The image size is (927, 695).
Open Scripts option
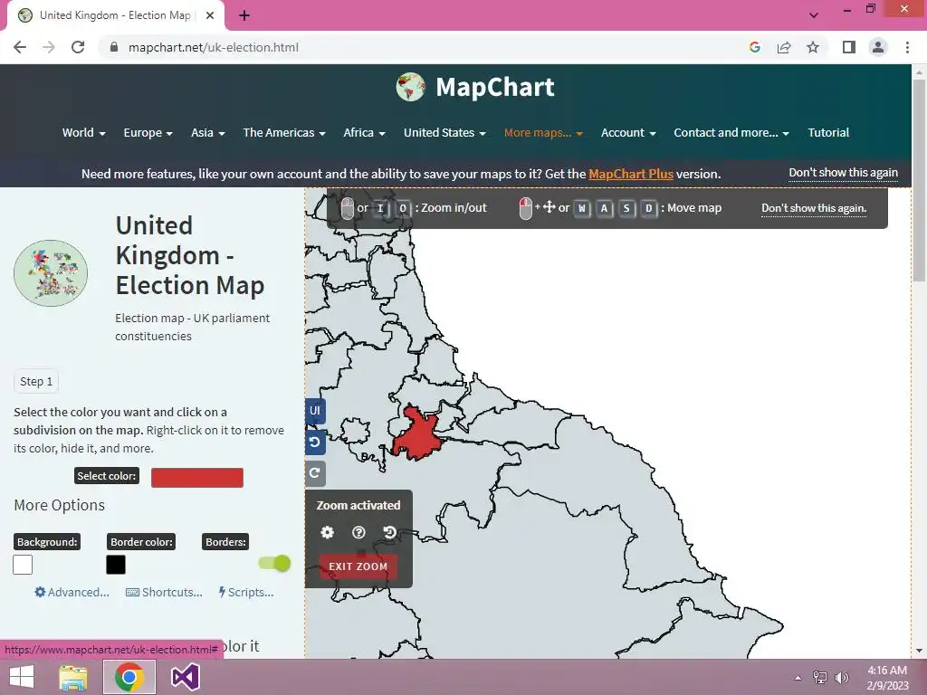tap(246, 592)
